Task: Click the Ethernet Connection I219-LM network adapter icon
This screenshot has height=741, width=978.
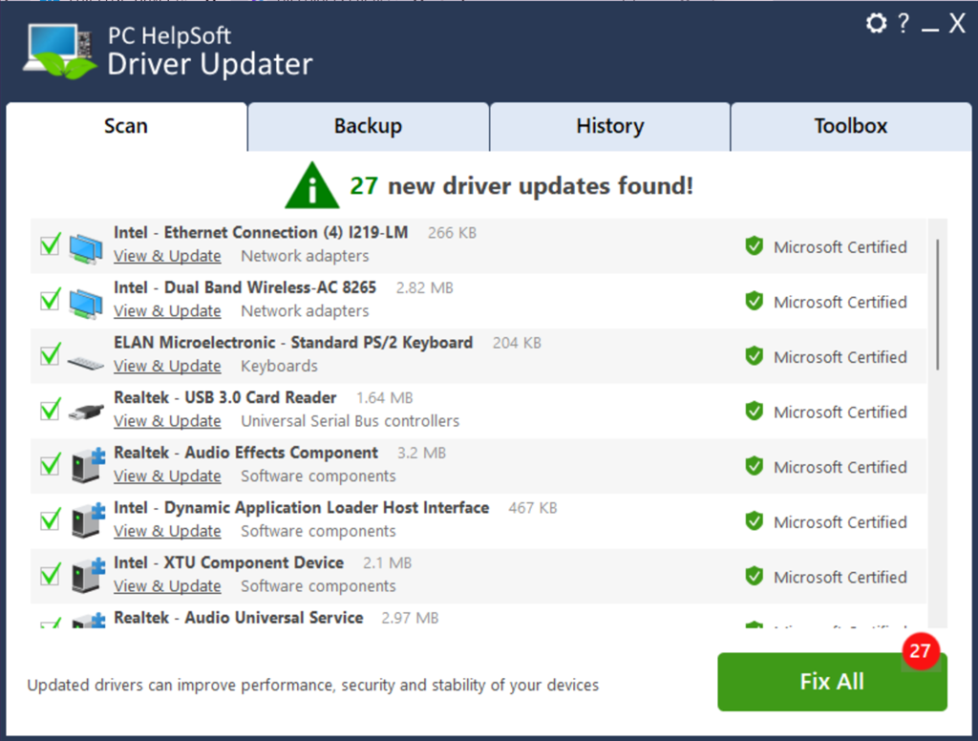Action: click(85, 247)
